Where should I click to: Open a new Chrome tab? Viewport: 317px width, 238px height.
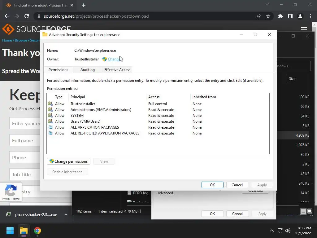point(84,5)
